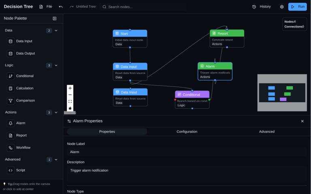Open settings gear icon
The image size is (311, 194).
pyautogui.click(x=282, y=7)
